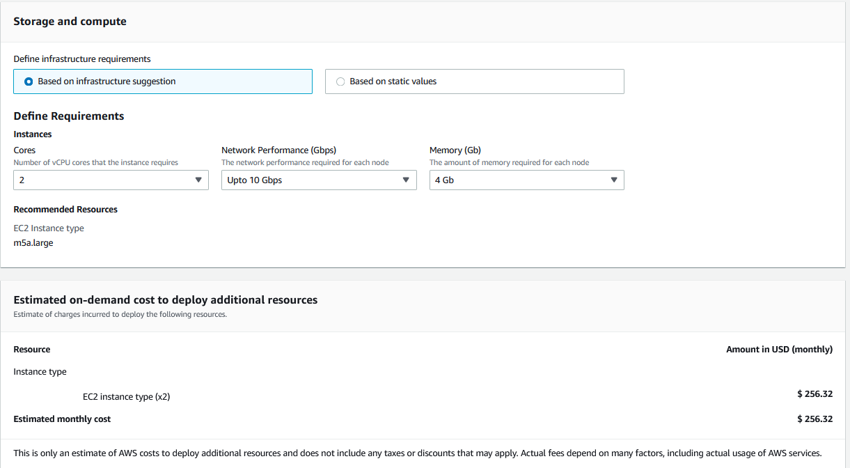Click the "Define Requirements" heading

point(68,116)
